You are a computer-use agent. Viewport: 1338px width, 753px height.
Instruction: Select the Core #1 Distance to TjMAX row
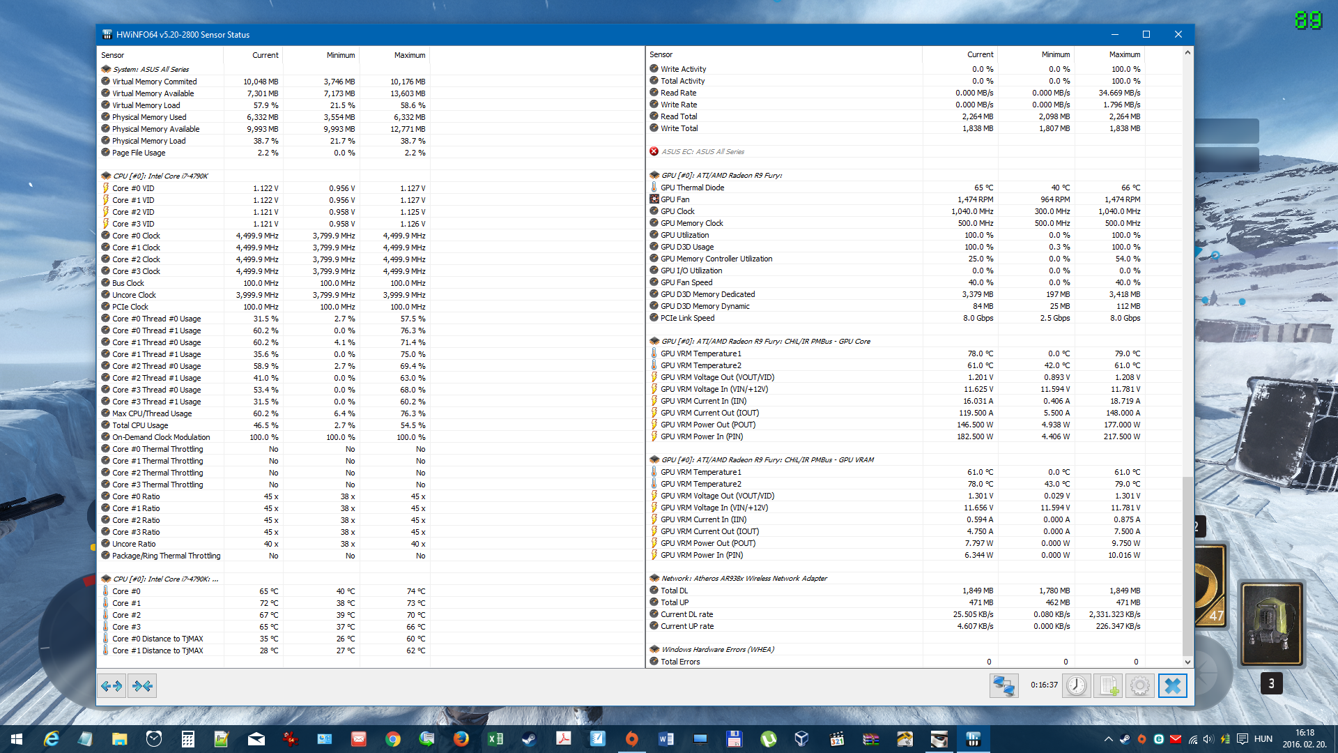[x=263, y=651]
